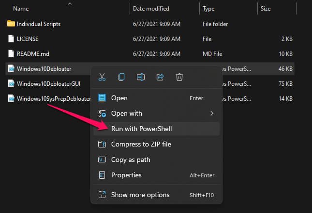Click the '46 KB' size cell
Viewport: 312px width, 213px height.
pos(285,69)
